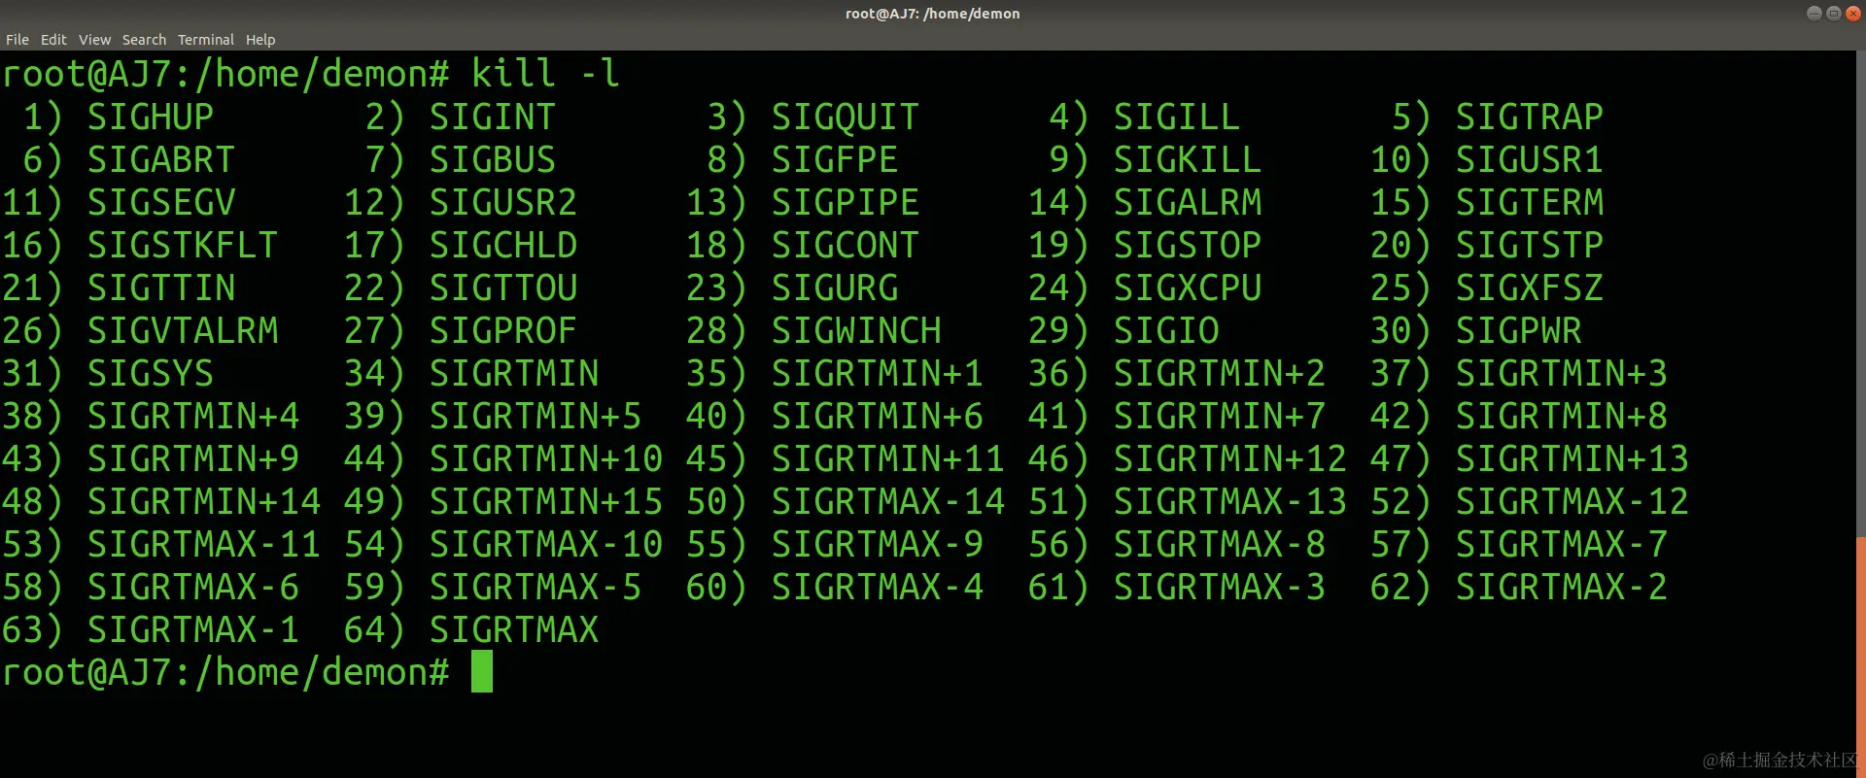Click the SIGABRT signal name
Image resolution: width=1866 pixels, height=778 pixels.
tap(161, 159)
